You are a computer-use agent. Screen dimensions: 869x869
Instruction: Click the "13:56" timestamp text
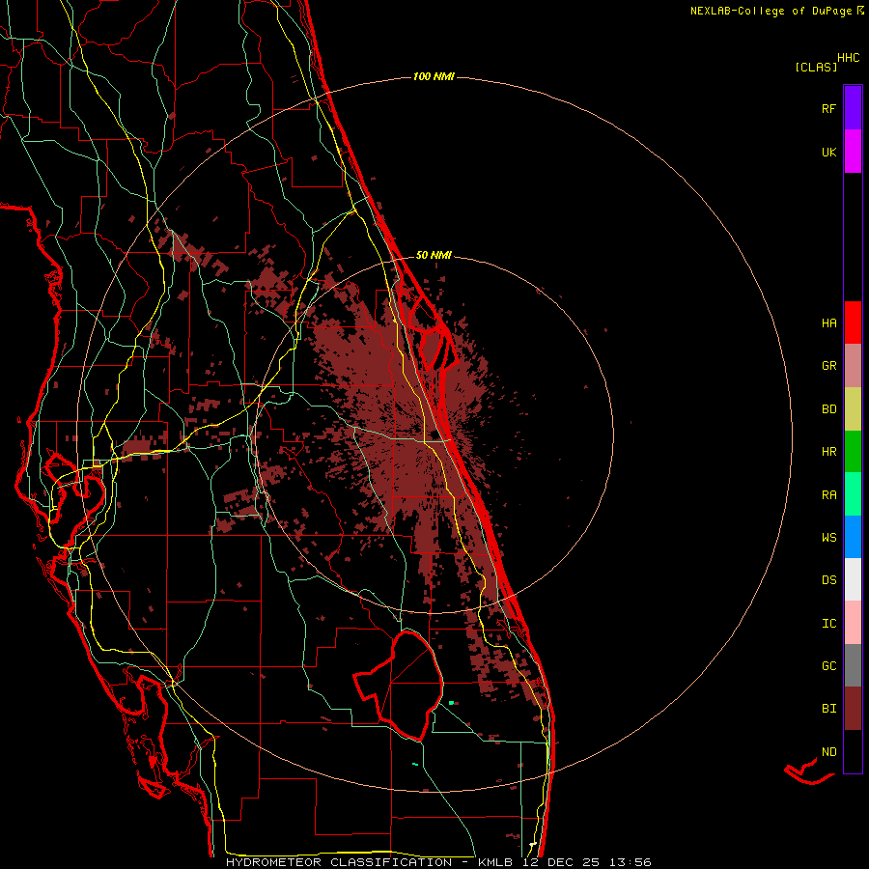point(629,862)
